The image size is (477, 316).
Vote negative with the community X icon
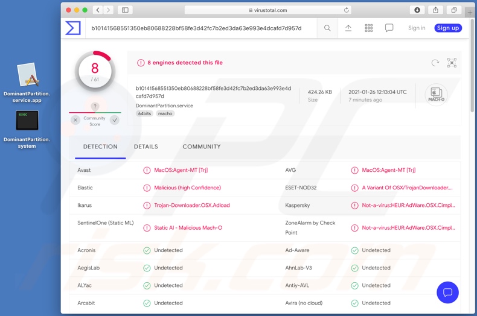pyautogui.click(x=75, y=120)
